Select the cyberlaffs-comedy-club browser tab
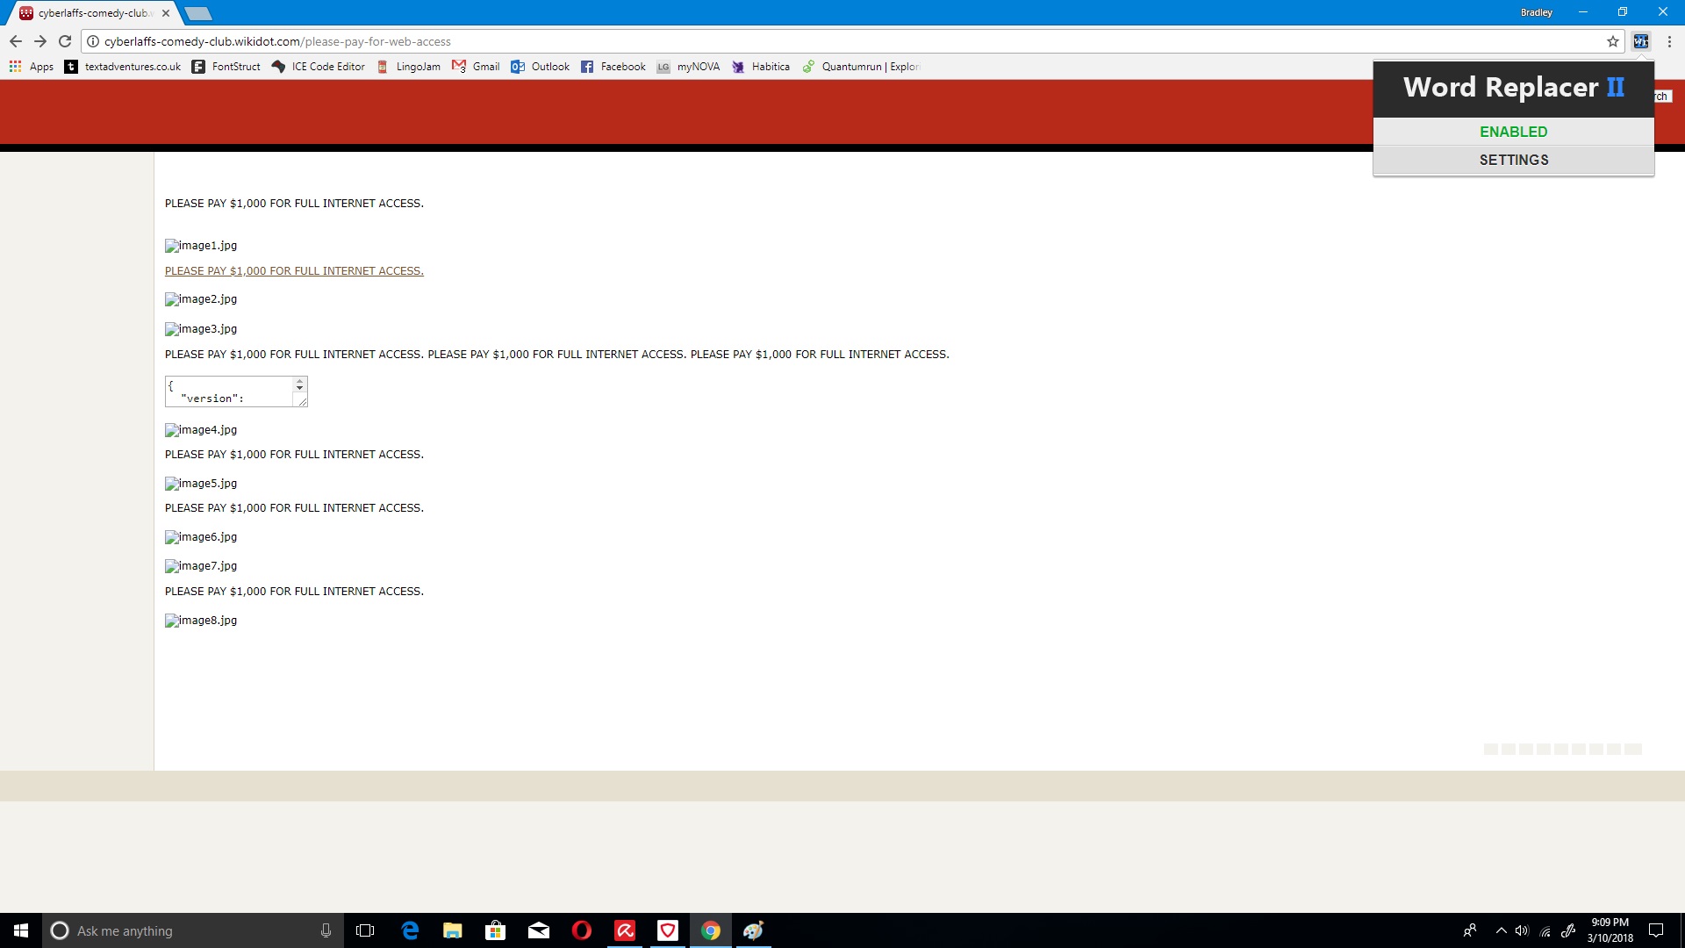The height and width of the screenshot is (948, 1685). (88, 13)
